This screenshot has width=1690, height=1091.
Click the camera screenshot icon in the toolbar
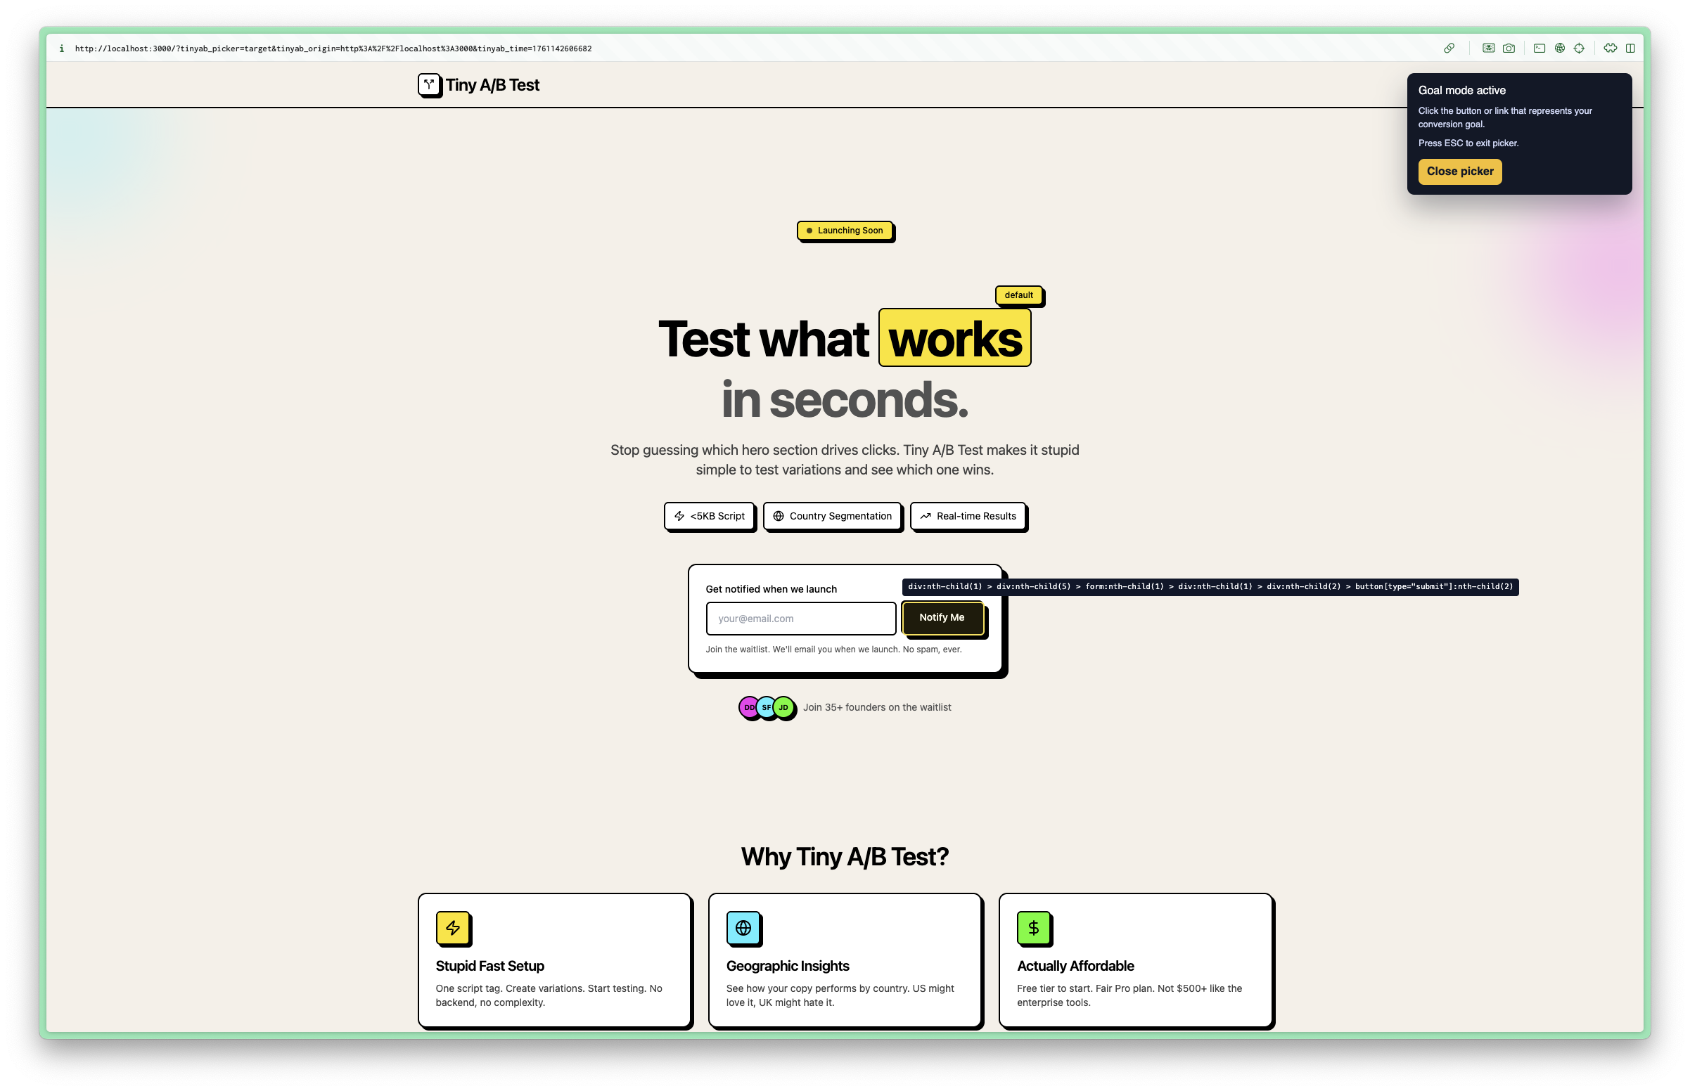click(1509, 49)
